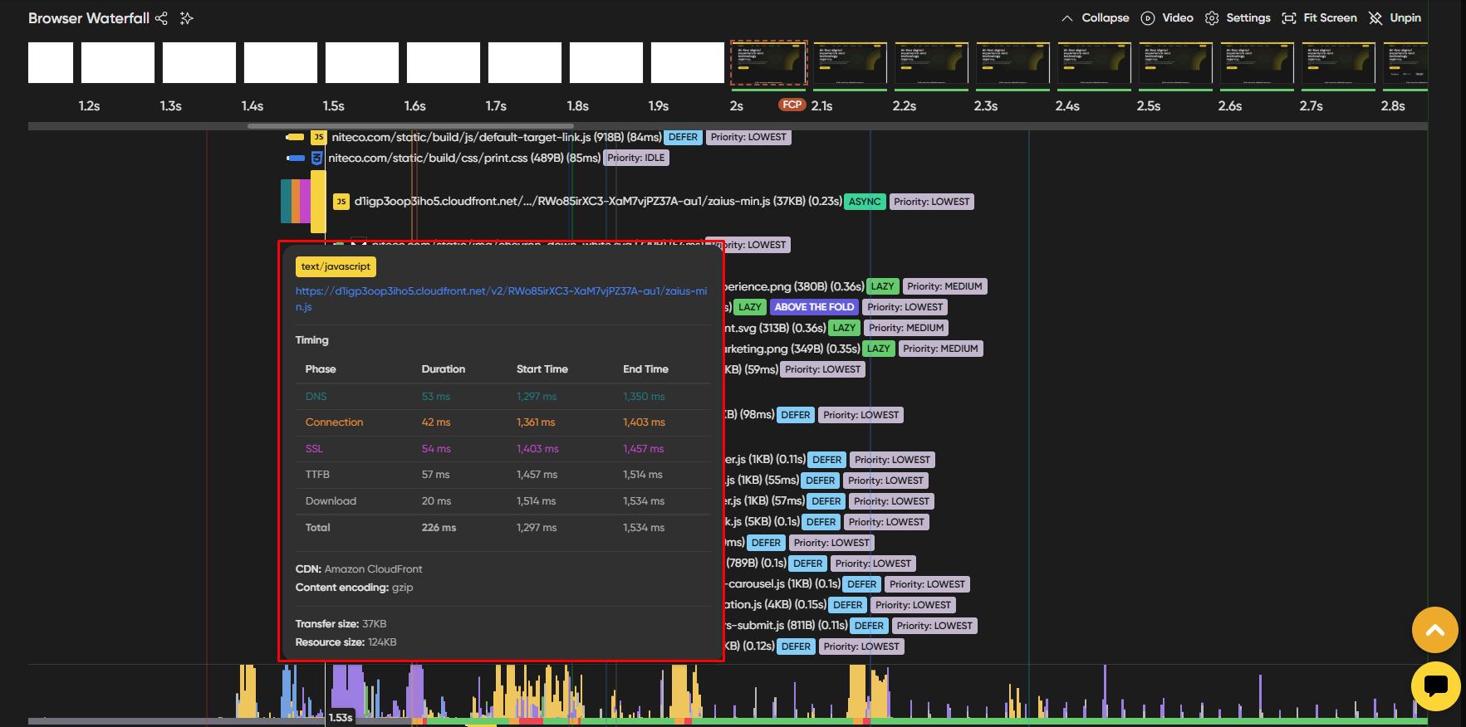Select the FCP filmstrip frame at 2s
This screenshot has width=1466, height=727.
click(768, 63)
